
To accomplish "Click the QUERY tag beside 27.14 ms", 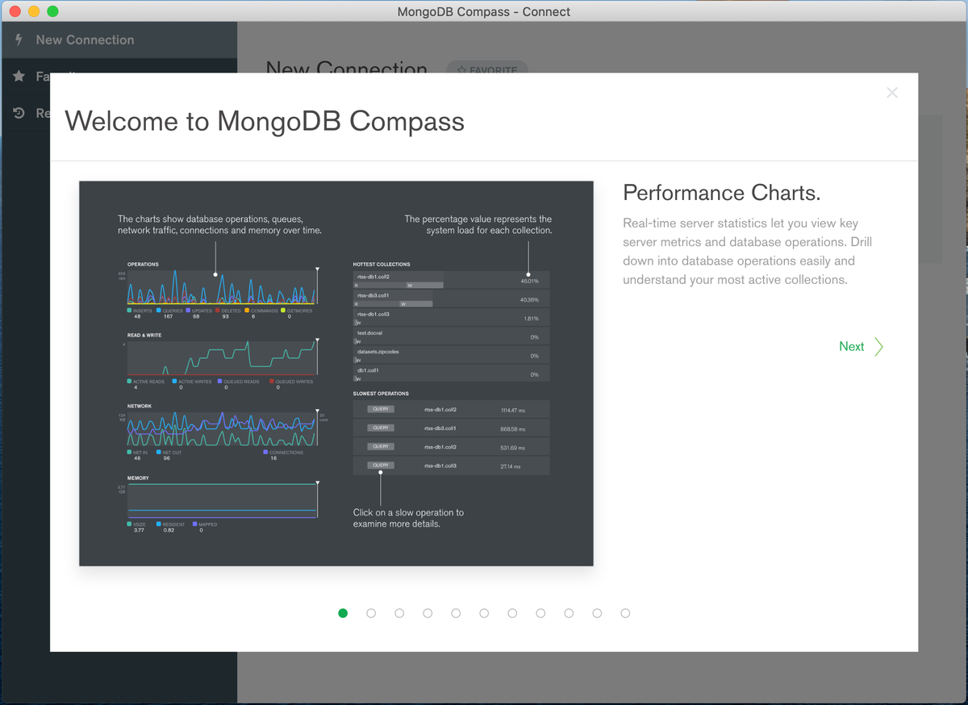I will [x=381, y=465].
